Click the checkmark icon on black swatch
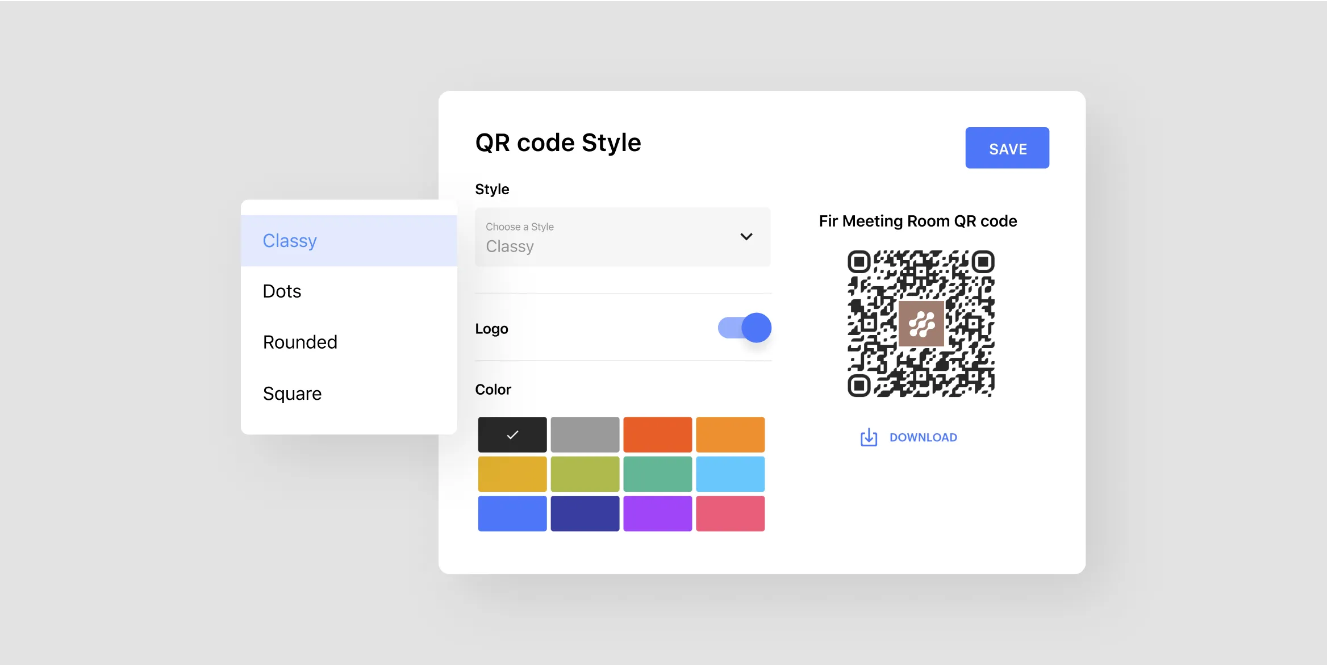 coord(510,434)
